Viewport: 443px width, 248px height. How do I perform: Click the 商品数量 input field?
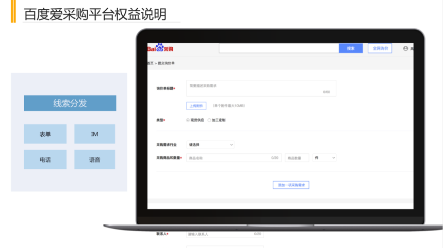point(297,158)
